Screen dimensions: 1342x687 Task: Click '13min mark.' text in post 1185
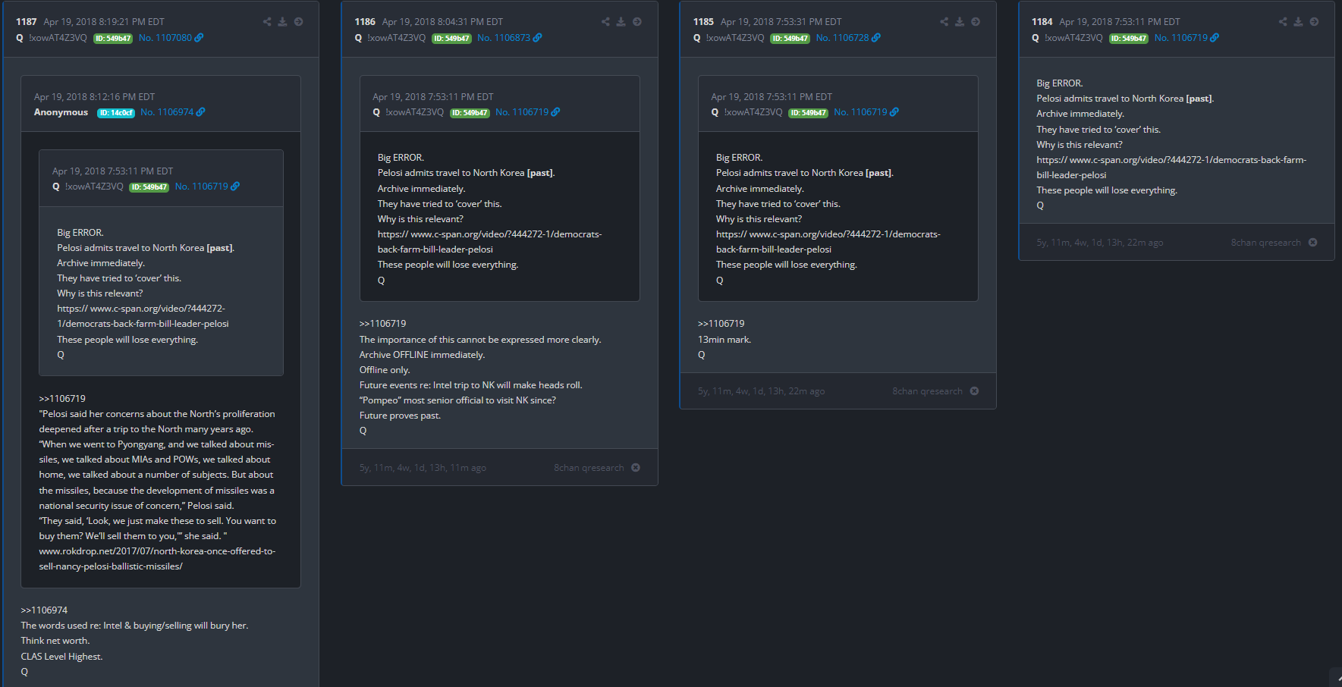click(724, 340)
